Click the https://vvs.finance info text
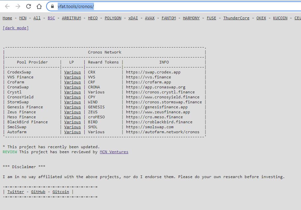This screenshot has height=210, width=301. (x=148, y=77)
